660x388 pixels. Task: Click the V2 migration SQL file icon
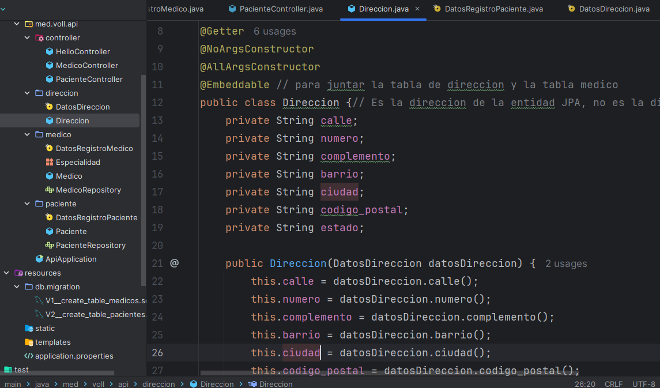[39, 314]
